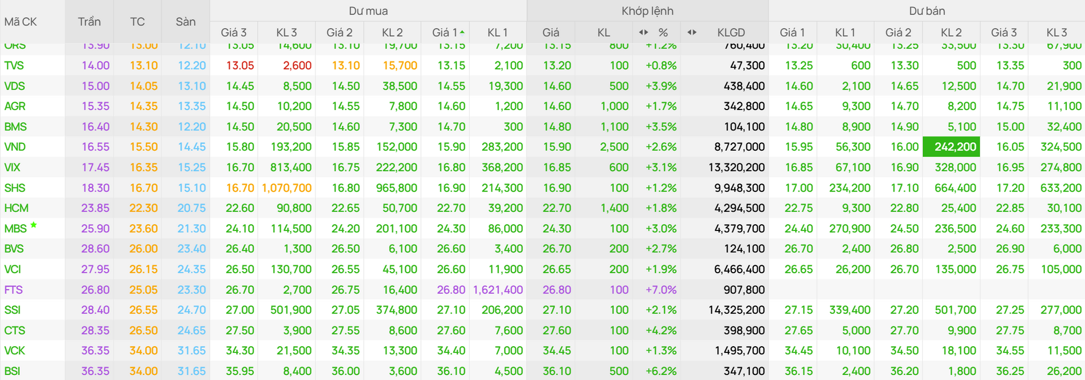
Task: Click the Giá header under Khớp lệnh
Action: pyautogui.click(x=551, y=32)
